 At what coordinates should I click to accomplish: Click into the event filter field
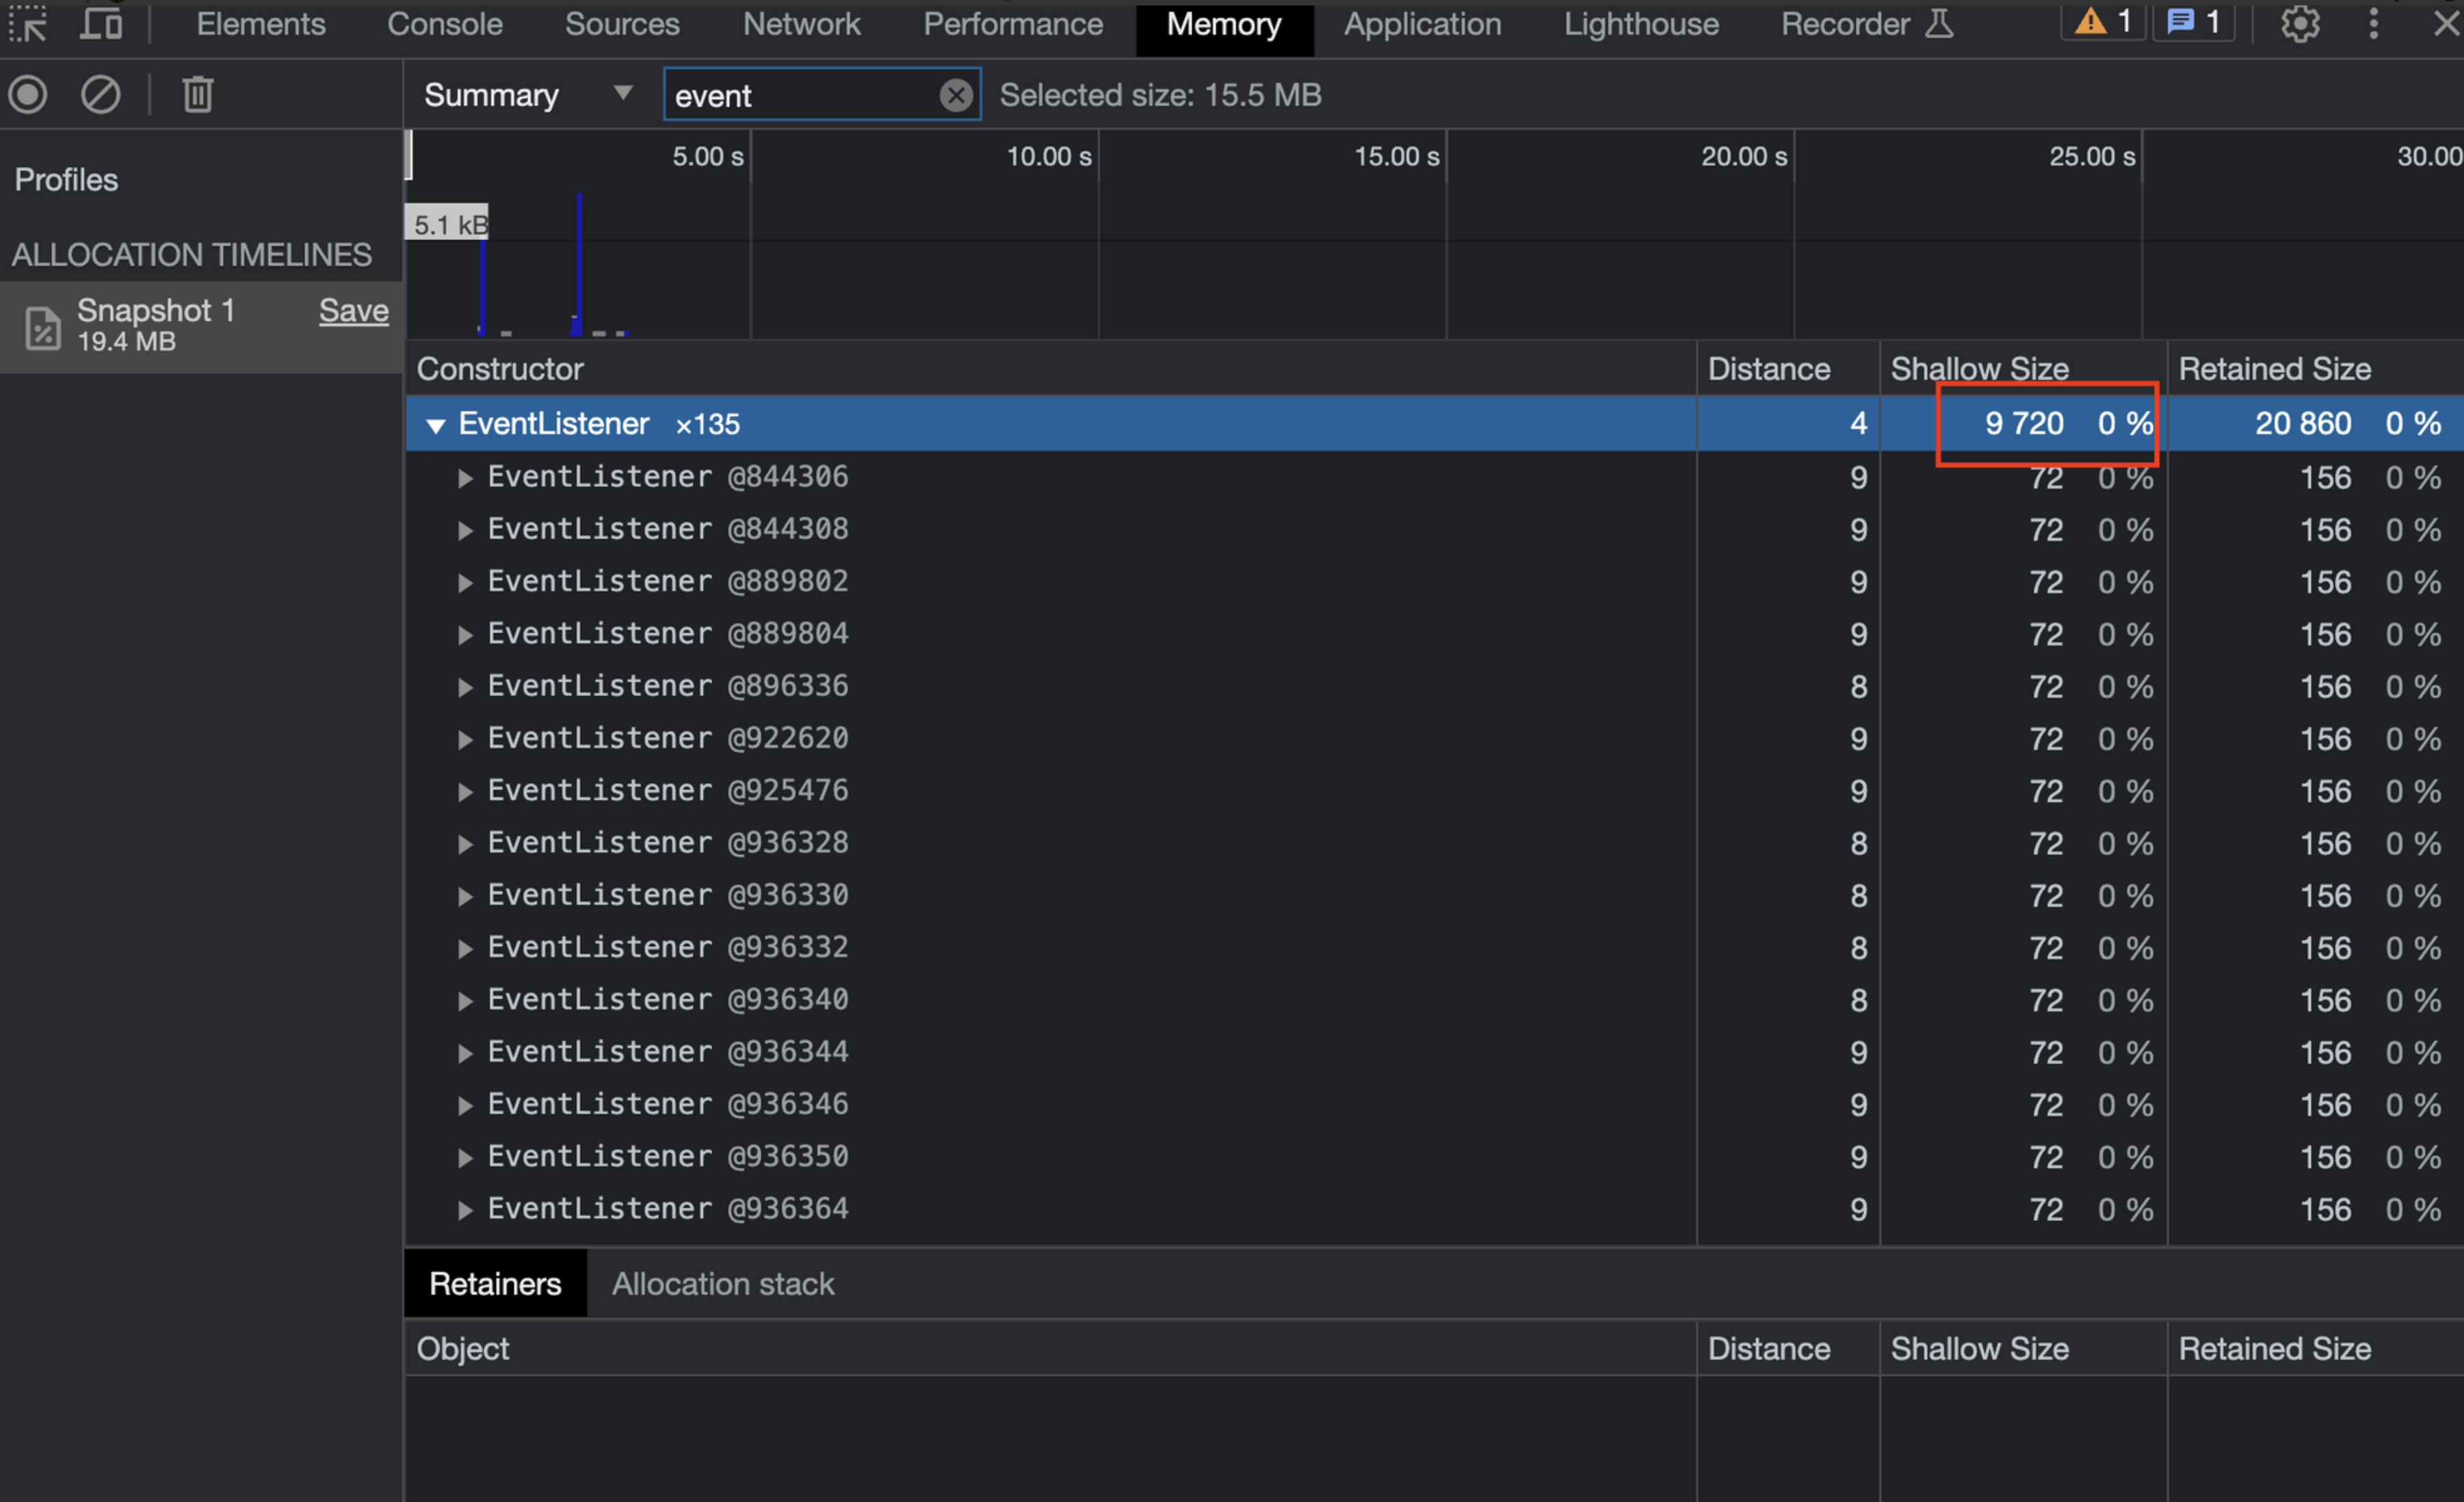800,95
